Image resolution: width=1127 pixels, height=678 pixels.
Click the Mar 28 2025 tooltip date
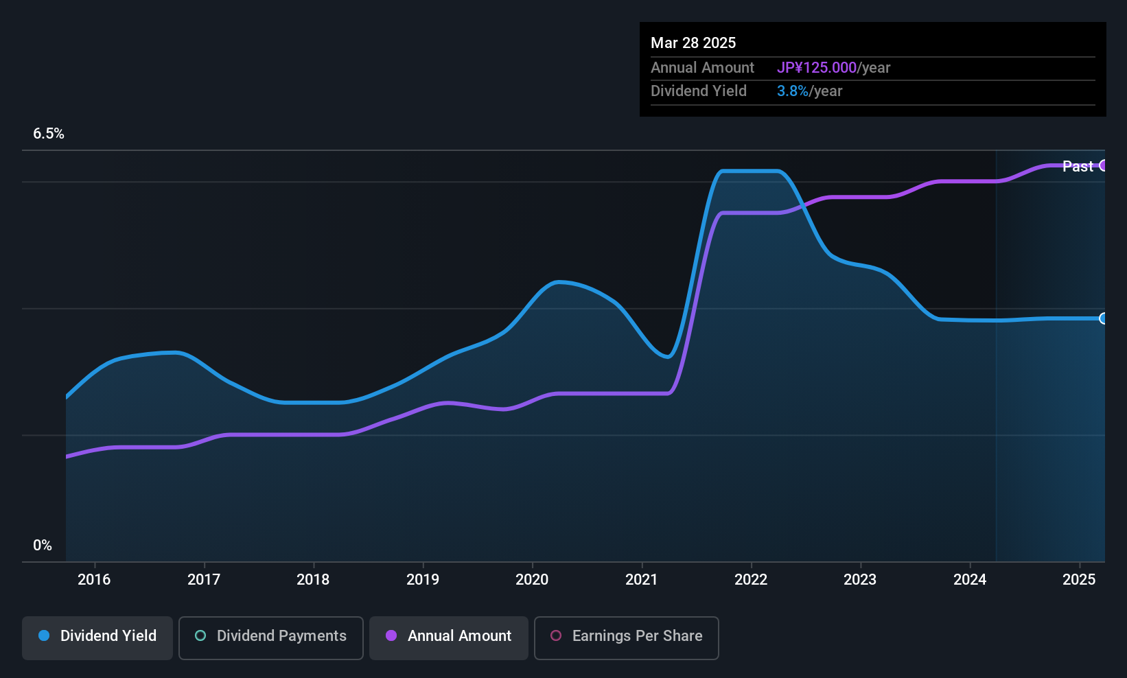(693, 43)
